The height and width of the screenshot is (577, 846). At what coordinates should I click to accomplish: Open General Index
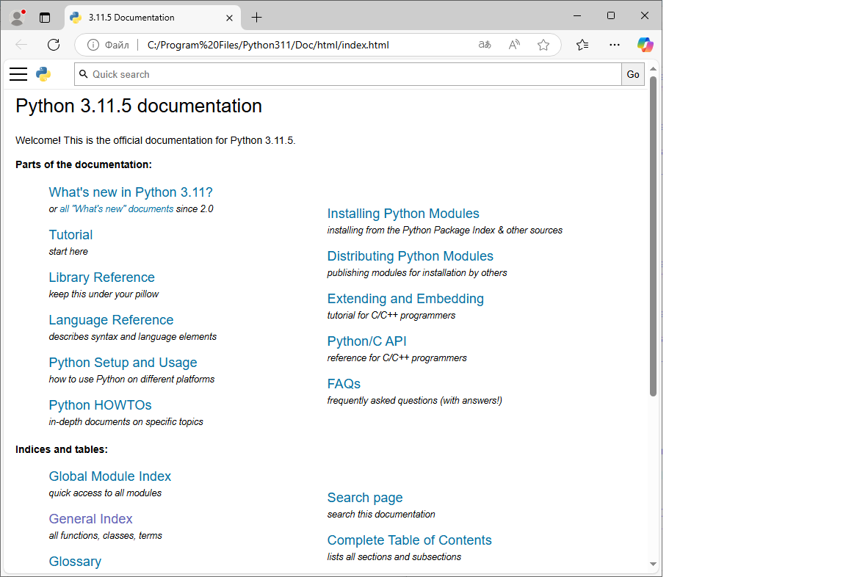coord(90,519)
